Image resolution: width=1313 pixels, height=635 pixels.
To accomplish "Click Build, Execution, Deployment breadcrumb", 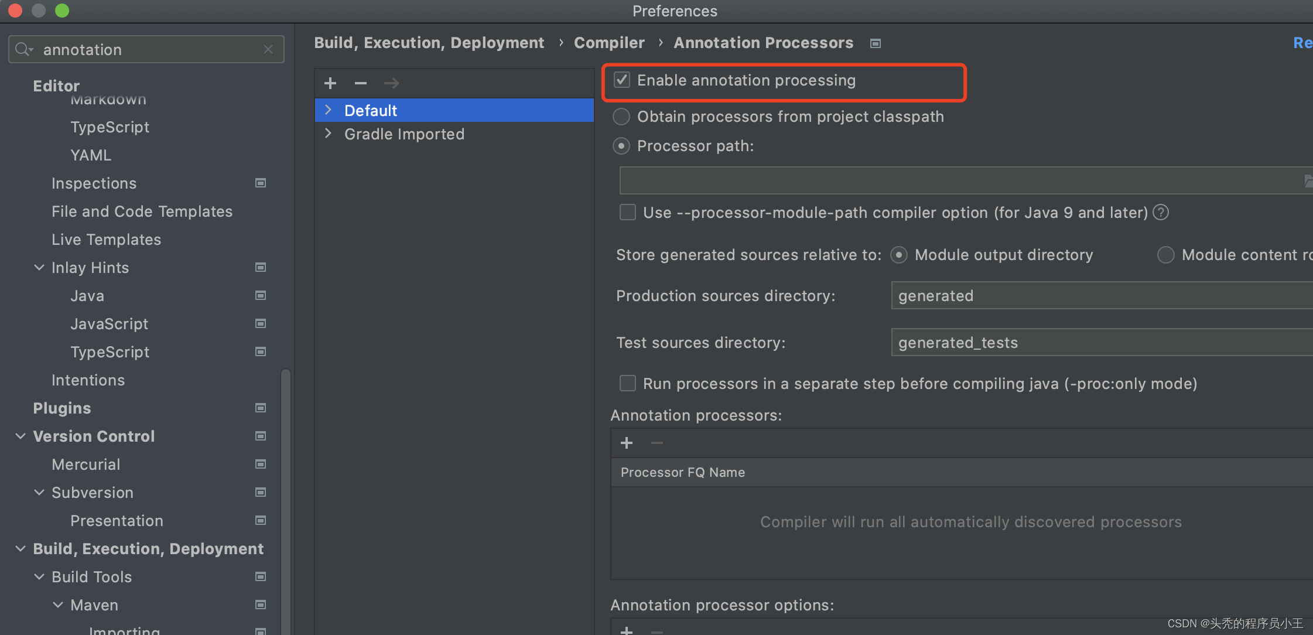I will coord(429,43).
